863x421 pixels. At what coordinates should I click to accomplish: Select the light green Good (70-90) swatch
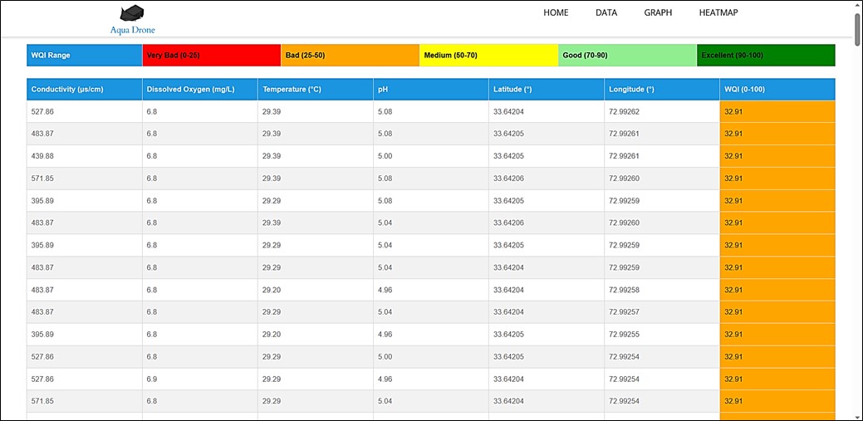pyautogui.click(x=627, y=55)
